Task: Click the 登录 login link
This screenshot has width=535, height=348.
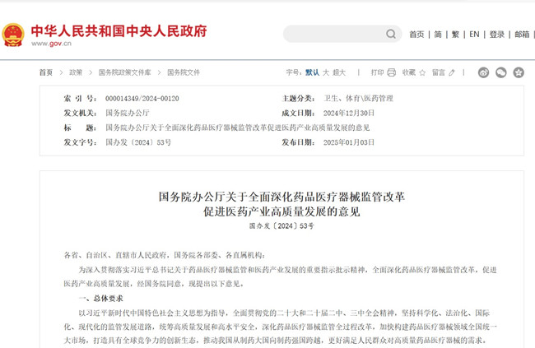Action: click(x=497, y=35)
